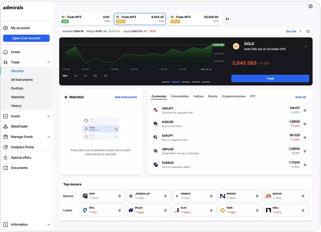Open the Analytics Portal sidebar item
This screenshot has width=321, height=232.
(22, 147)
